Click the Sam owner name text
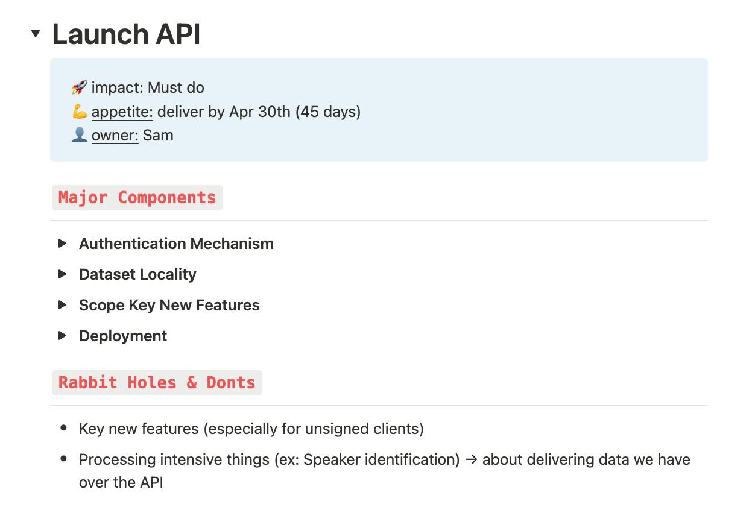This screenshot has height=516, width=755. (158, 135)
